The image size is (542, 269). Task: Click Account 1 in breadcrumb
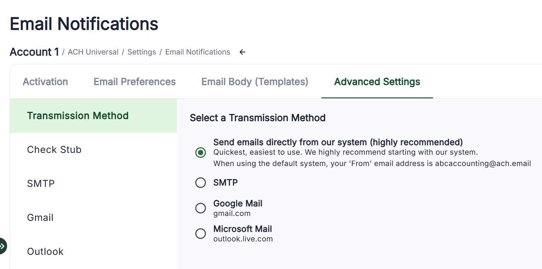(x=34, y=52)
